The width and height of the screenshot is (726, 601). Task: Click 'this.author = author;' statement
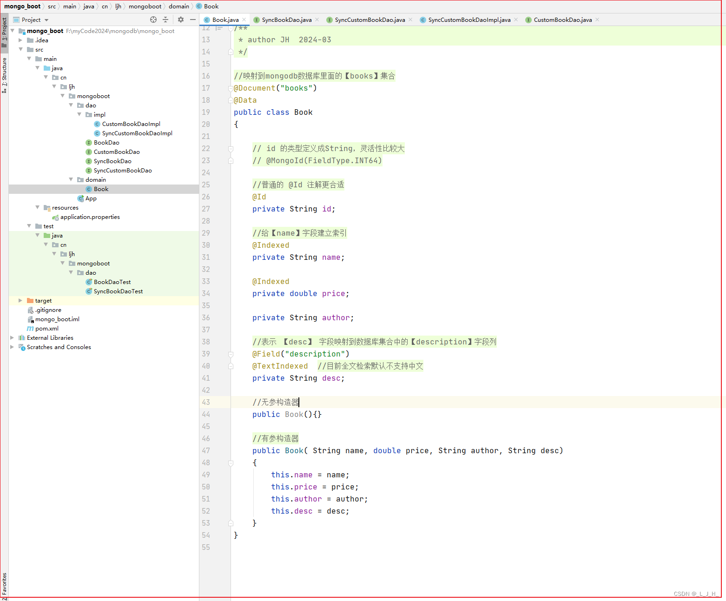[x=319, y=499]
